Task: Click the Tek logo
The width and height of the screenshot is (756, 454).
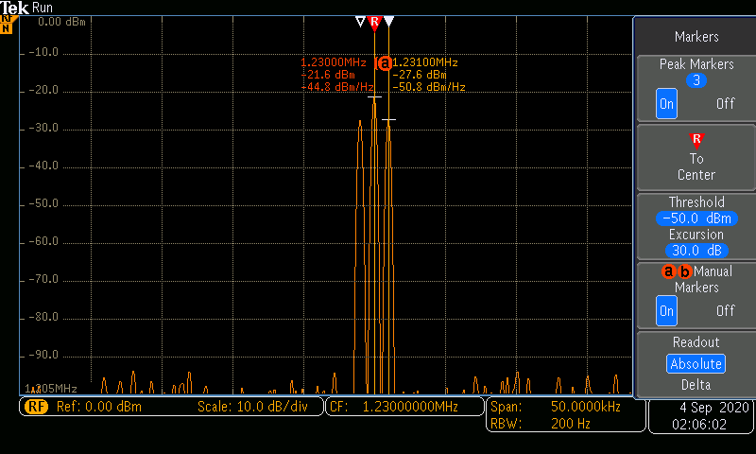Action: (x=14, y=8)
